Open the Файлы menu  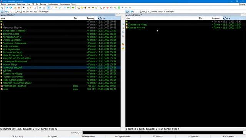point(3,4)
